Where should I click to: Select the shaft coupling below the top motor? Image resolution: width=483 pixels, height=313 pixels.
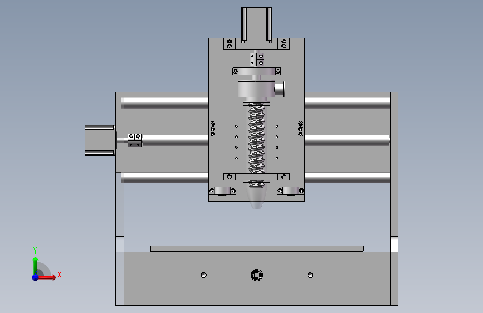[x=257, y=60]
